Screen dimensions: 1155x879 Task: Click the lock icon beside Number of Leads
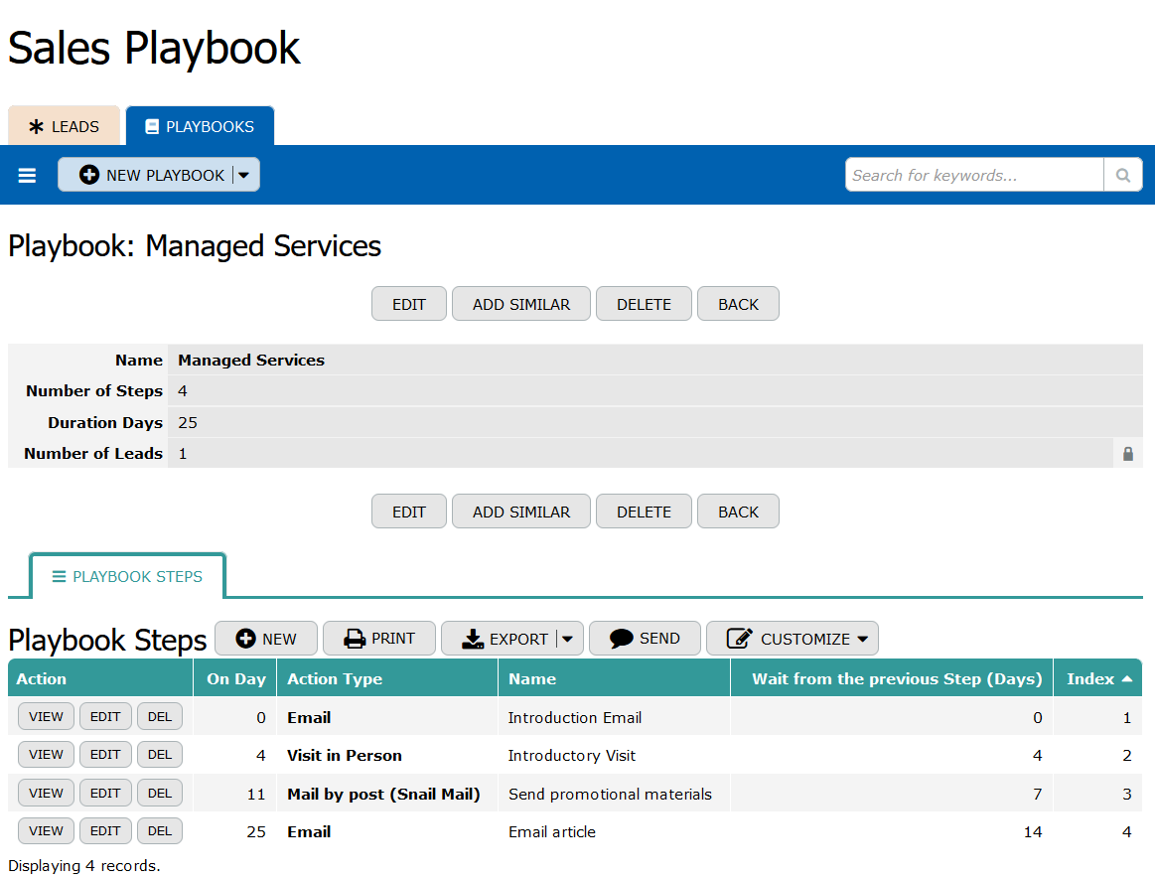[1128, 454]
